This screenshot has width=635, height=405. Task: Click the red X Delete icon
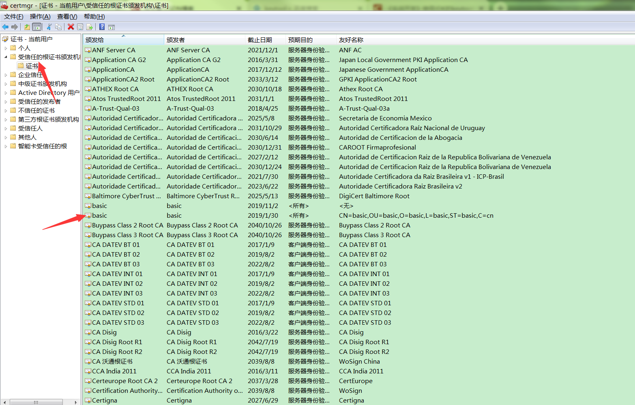tap(71, 27)
